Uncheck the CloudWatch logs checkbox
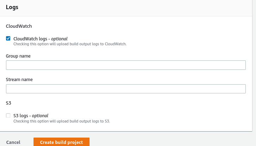256x146 pixels. [8, 39]
